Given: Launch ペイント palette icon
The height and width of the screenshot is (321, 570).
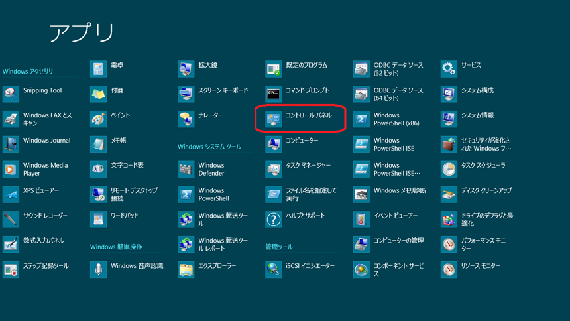Looking at the screenshot, I should pyautogui.click(x=98, y=119).
